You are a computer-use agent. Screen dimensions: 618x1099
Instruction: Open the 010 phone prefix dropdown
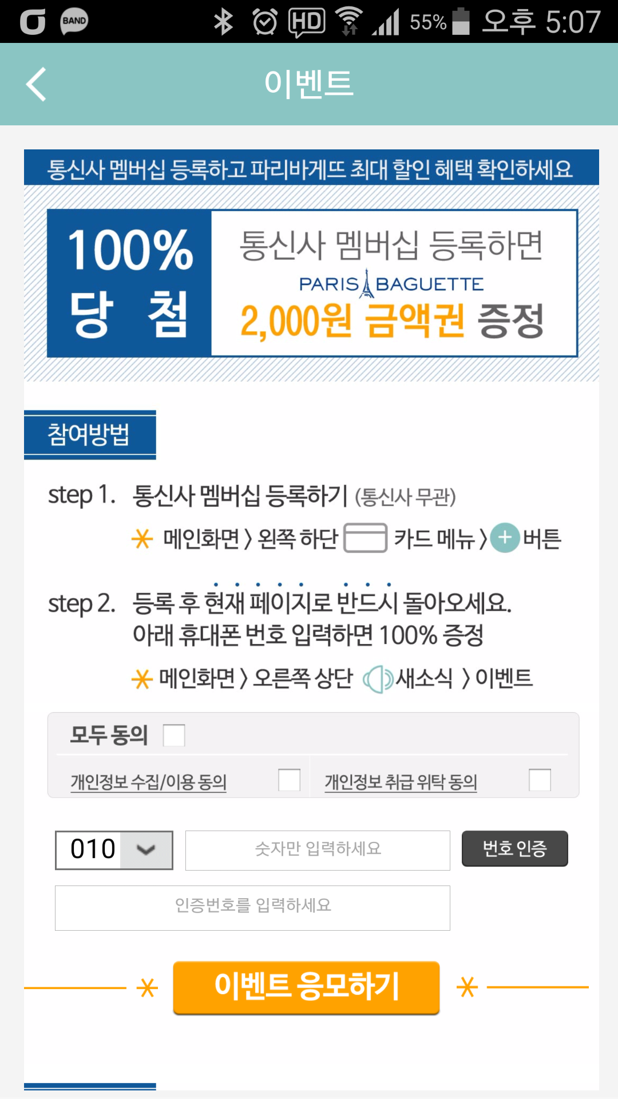point(114,850)
